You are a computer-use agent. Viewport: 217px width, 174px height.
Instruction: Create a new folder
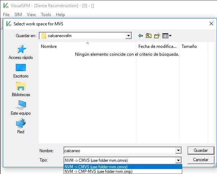tap(157, 36)
